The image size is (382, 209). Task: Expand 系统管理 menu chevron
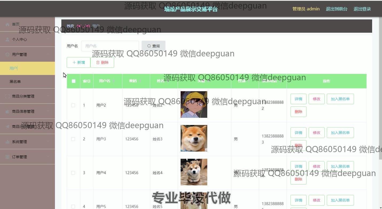[48, 141]
